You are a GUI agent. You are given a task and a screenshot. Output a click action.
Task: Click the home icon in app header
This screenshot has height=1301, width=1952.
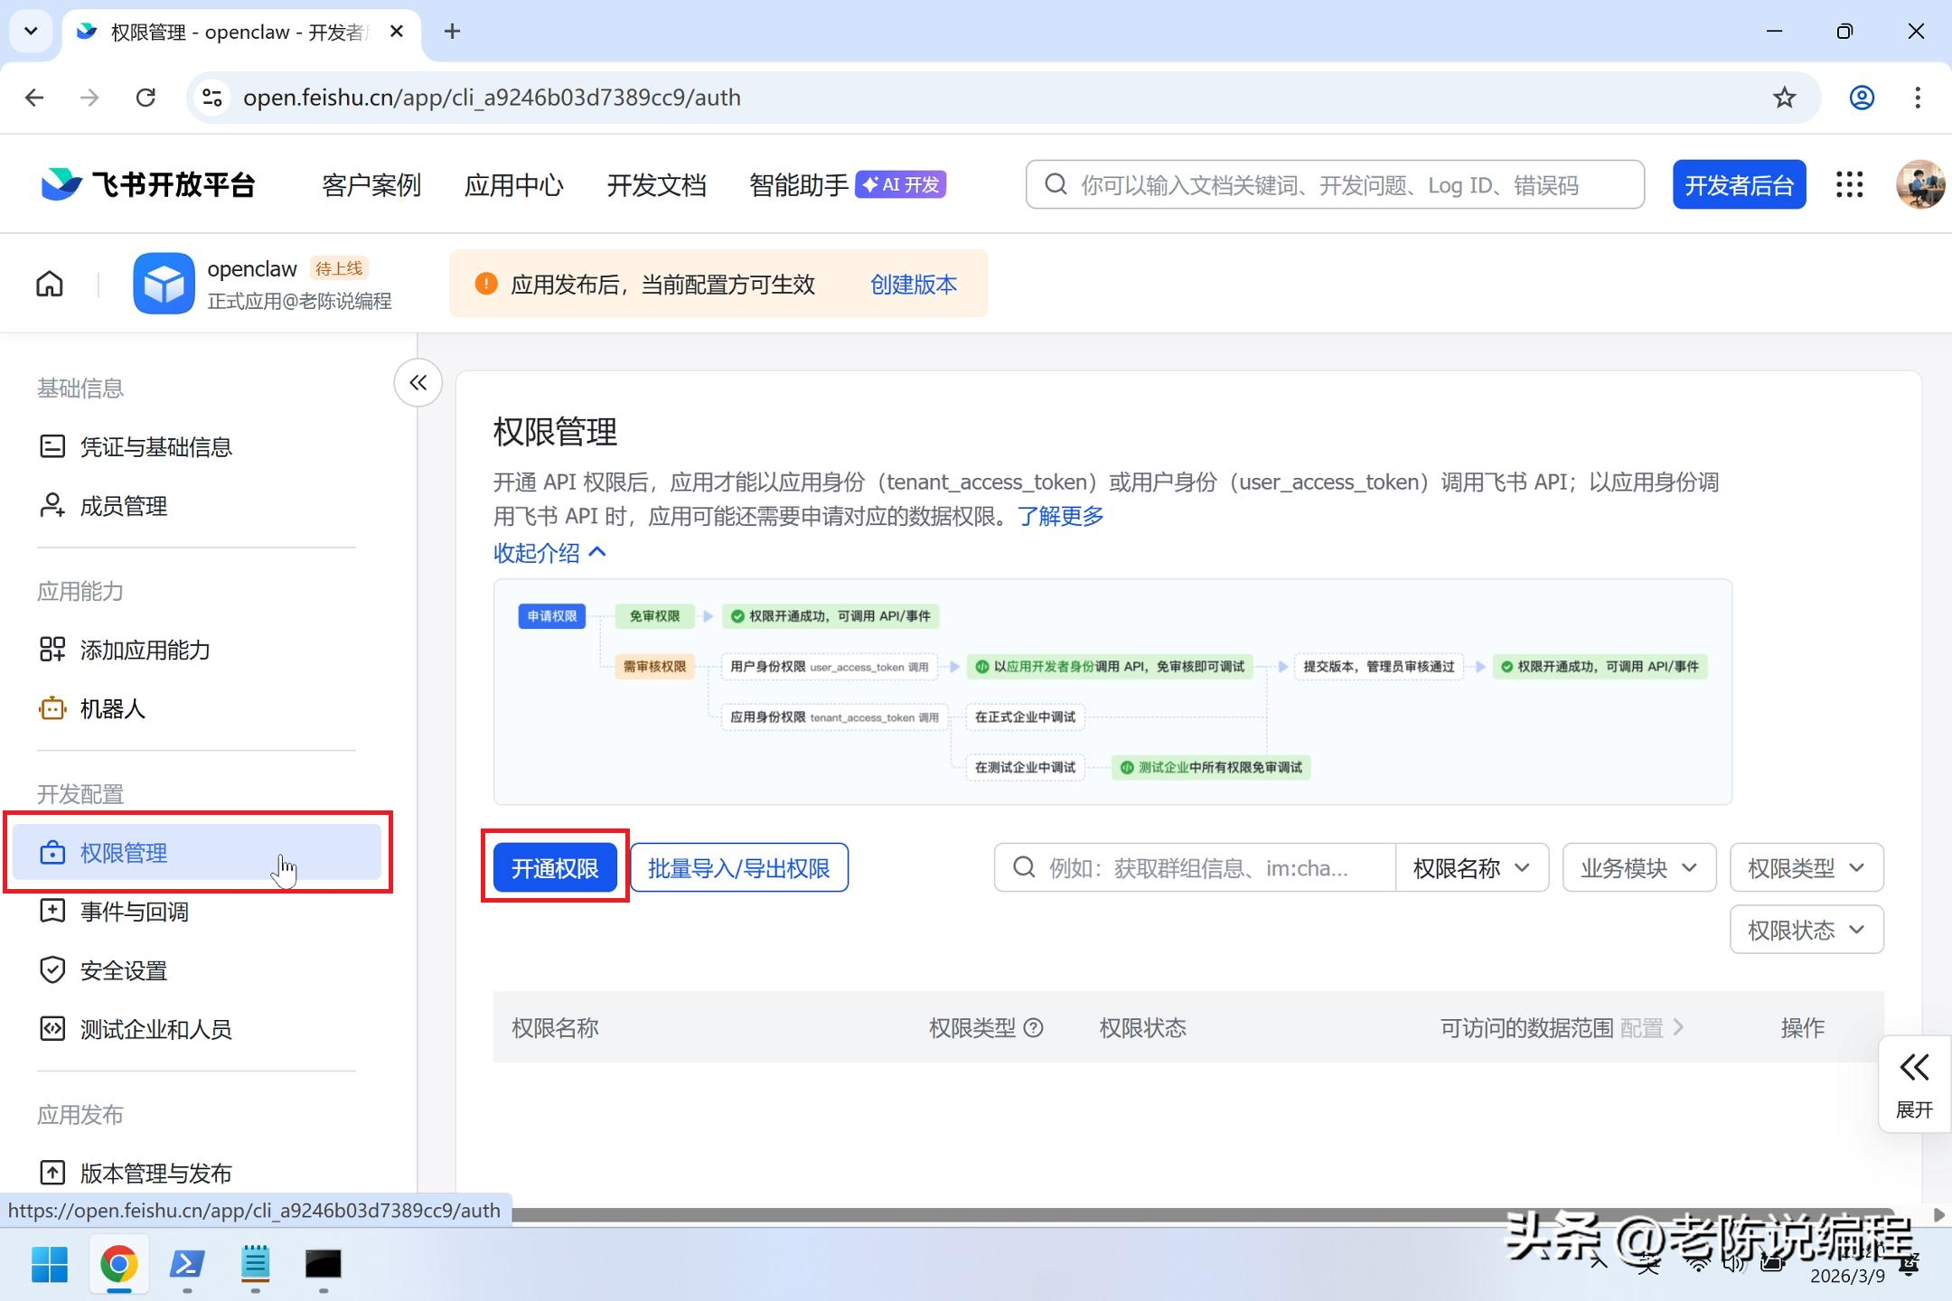(x=50, y=284)
